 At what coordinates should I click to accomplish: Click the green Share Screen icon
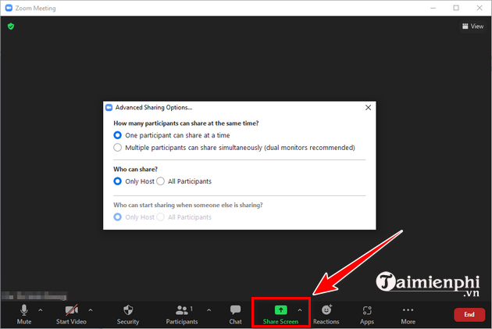click(x=280, y=310)
